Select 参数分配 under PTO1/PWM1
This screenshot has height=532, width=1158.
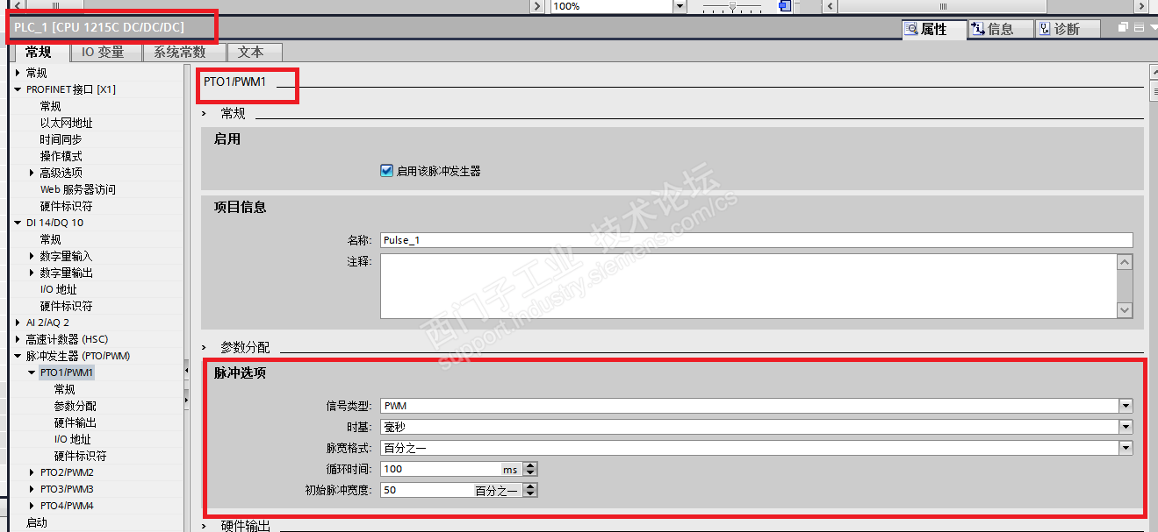pyautogui.click(x=75, y=406)
